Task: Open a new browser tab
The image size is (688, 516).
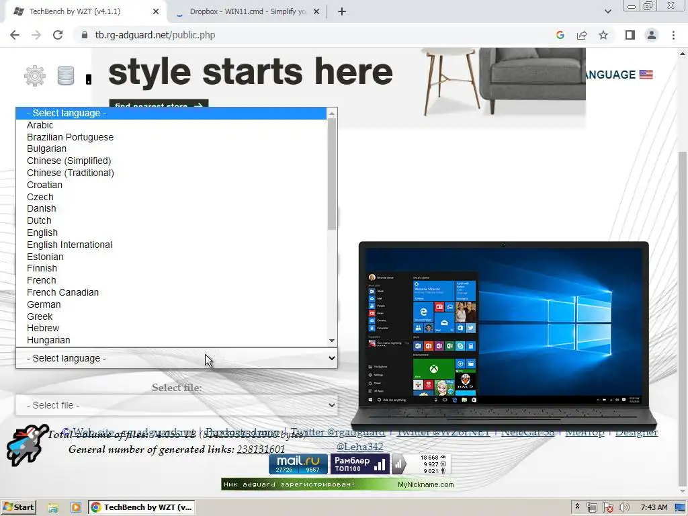Action: [x=342, y=12]
